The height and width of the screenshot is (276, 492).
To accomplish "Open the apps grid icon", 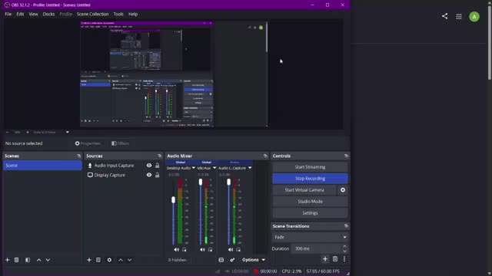I will (459, 17).
